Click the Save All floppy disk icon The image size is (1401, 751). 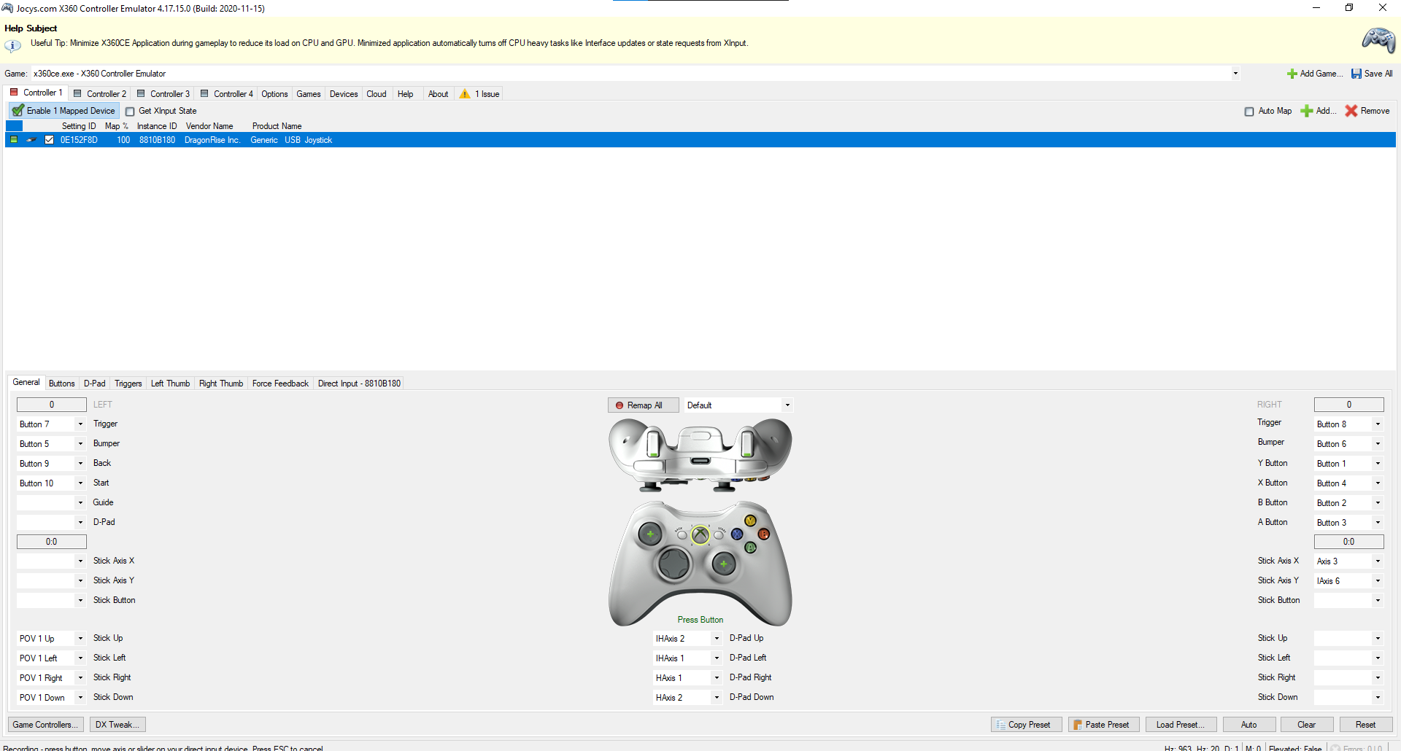pos(1356,74)
